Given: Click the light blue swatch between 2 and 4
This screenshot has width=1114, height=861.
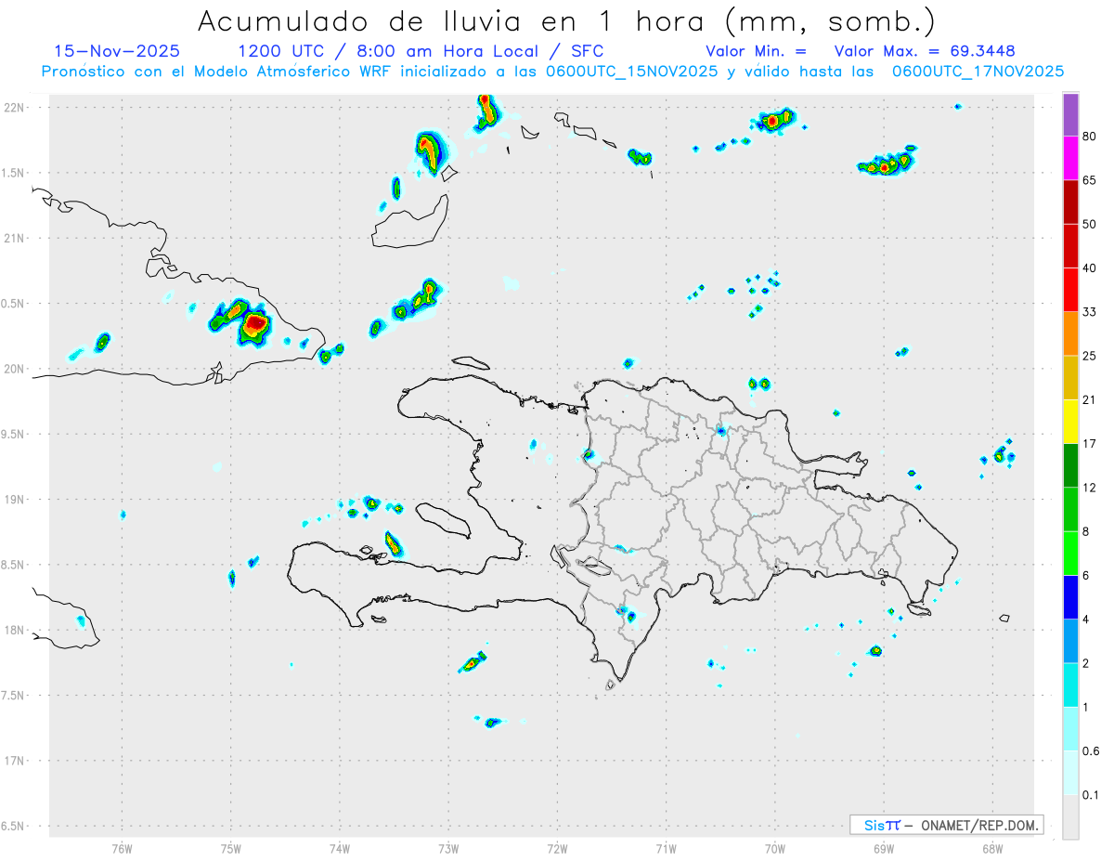Looking at the screenshot, I should point(1070,641).
